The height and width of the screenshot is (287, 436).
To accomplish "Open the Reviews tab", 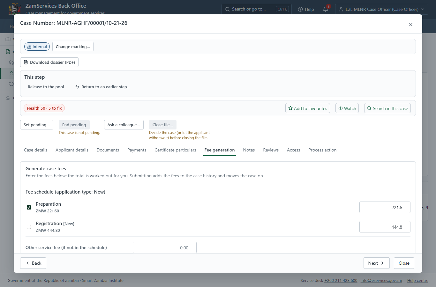I will (x=271, y=150).
